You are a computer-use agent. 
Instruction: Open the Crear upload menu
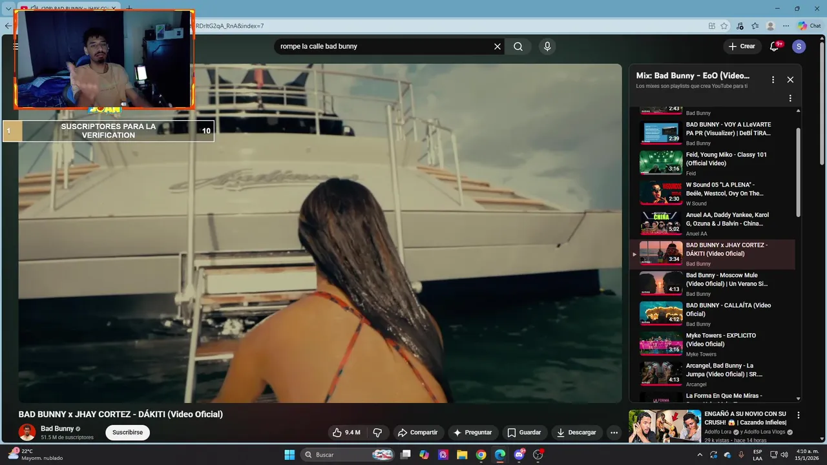click(x=742, y=46)
